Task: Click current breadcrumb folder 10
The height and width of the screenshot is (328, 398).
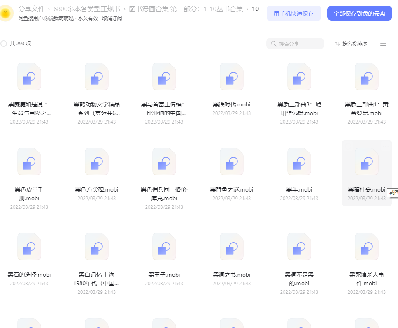Action: [255, 9]
